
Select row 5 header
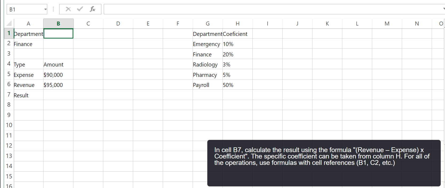(x=9, y=74)
